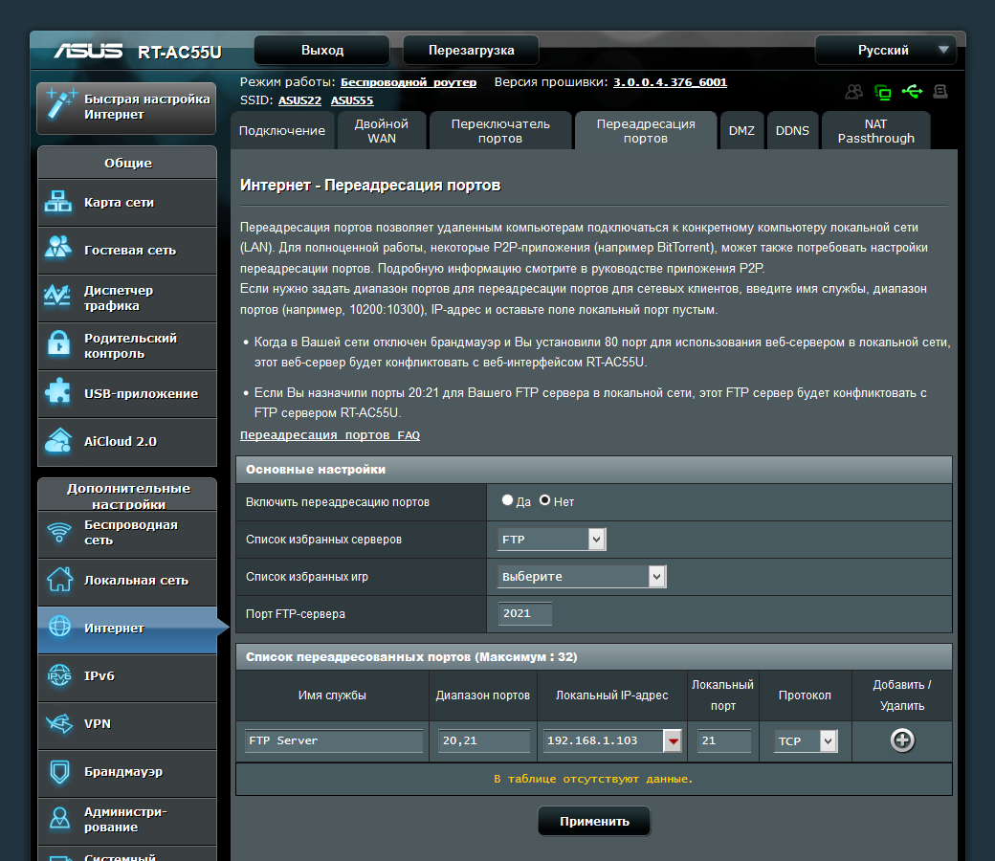Image resolution: width=995 pixels, height=861 pixels.
Task: Switch to the DDNS tab
Action: tap(791, 131)
